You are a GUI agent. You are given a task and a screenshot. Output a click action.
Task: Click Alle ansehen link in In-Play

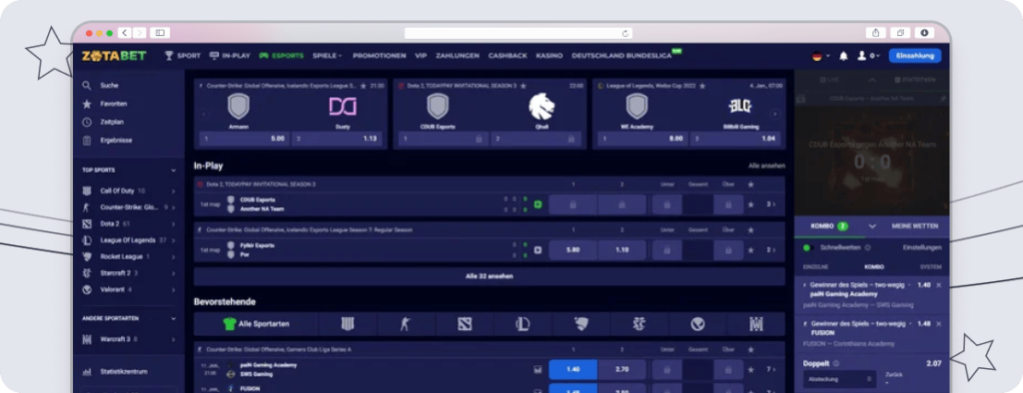pos(766,166)
